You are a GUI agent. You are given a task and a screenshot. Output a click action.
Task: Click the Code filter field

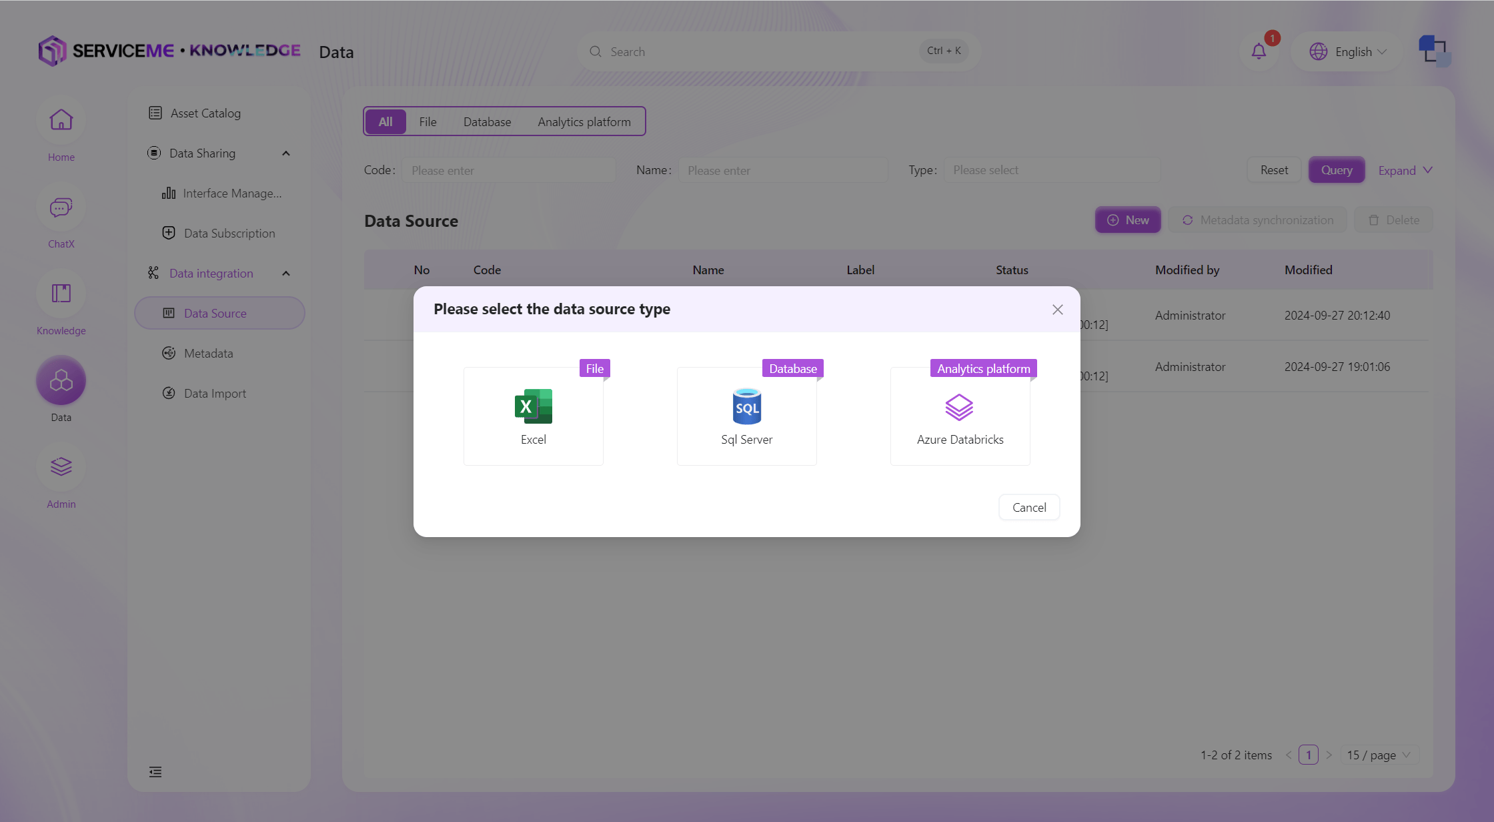509,170
